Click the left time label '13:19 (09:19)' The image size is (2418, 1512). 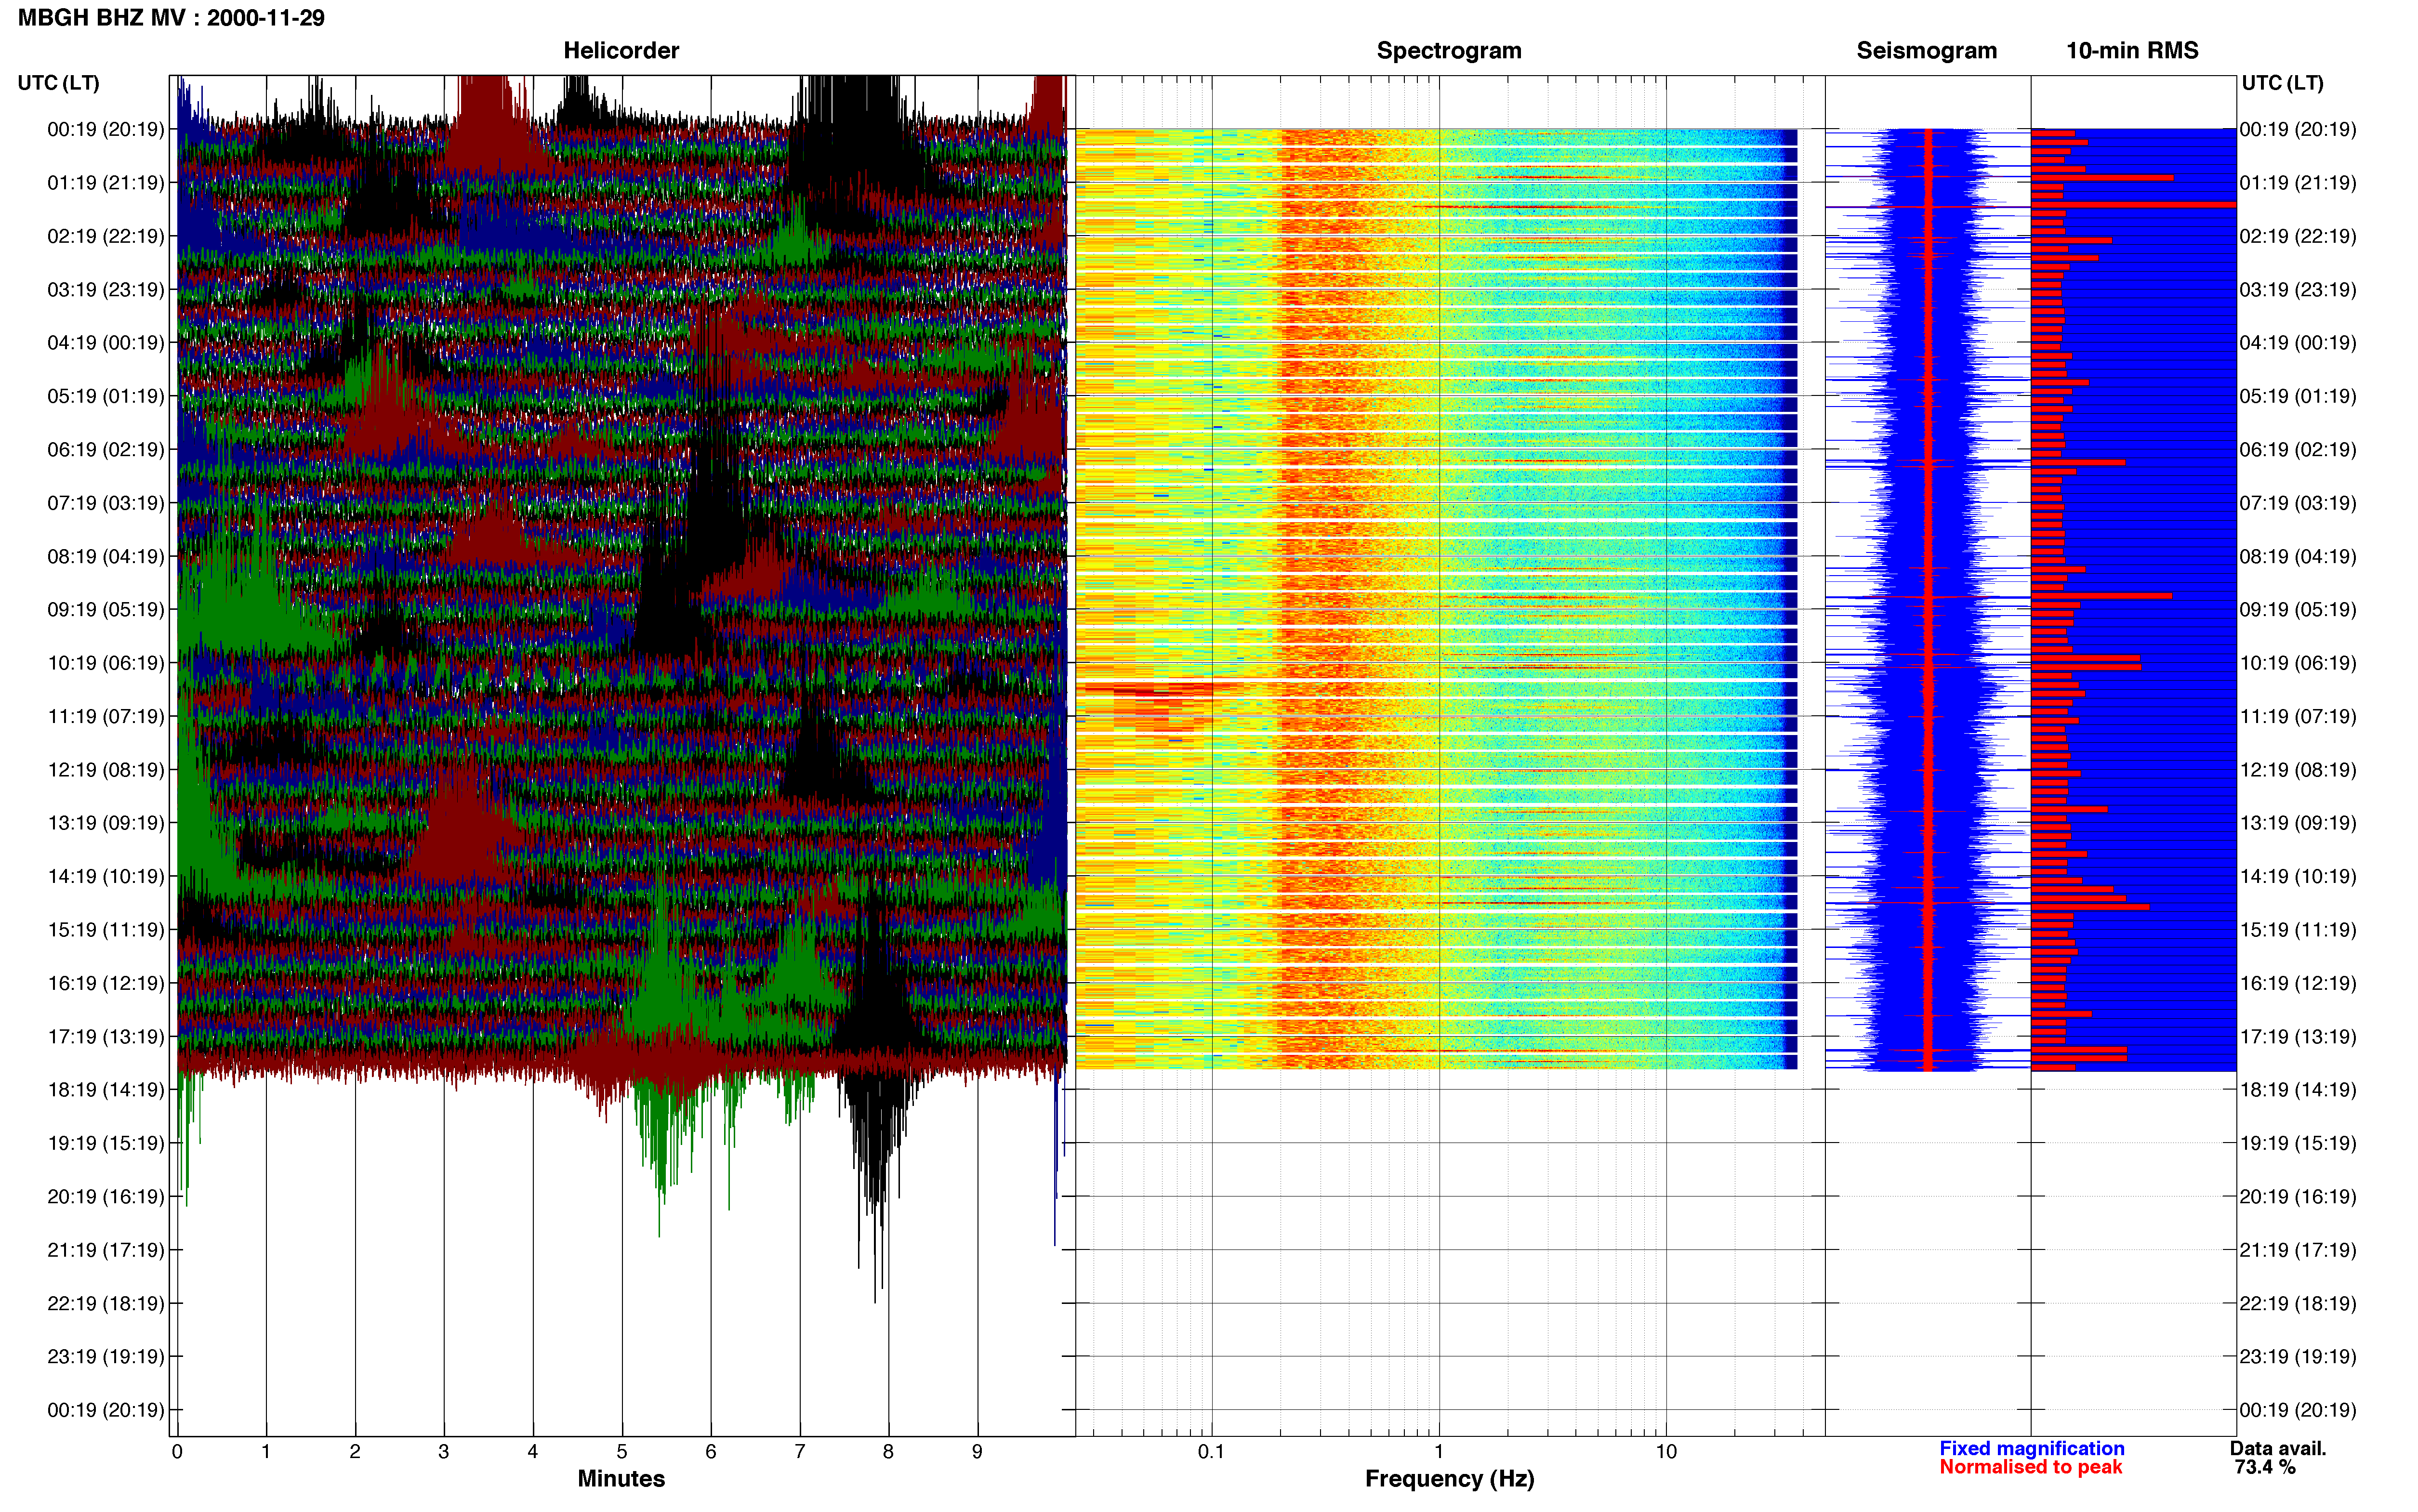tap(106, 823)
